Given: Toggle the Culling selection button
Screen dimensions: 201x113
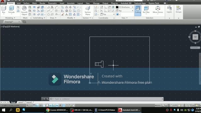Looking at the screenshot, I should point(138,10).
